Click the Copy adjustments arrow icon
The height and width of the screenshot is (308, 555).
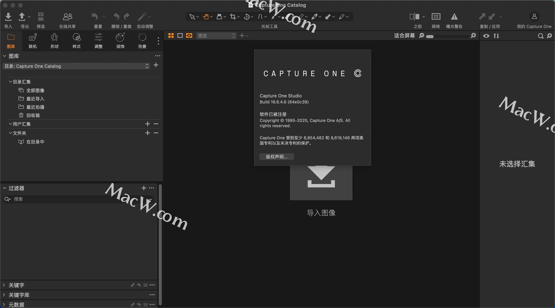(x=482, y=16)
